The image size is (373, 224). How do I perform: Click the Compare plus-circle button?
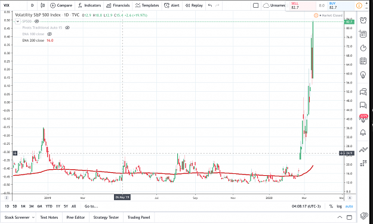pos(61,5)
